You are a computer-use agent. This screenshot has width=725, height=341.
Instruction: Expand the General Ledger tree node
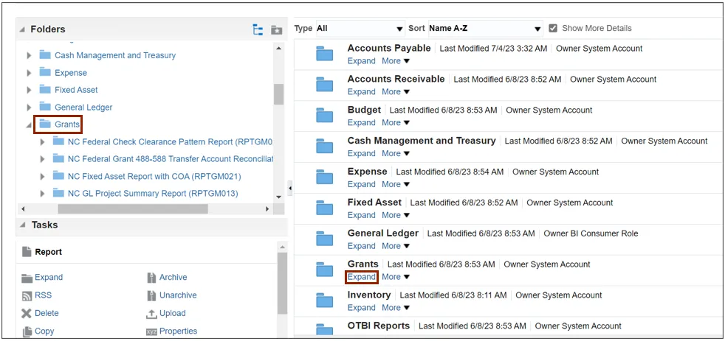pos(30,108)
